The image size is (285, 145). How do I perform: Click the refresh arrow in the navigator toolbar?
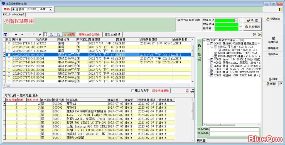click(40, 35)
